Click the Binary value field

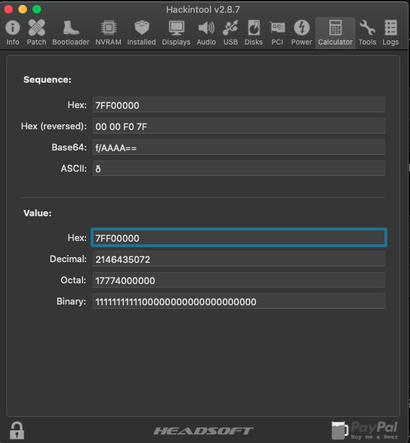click(x=239, y=301)
